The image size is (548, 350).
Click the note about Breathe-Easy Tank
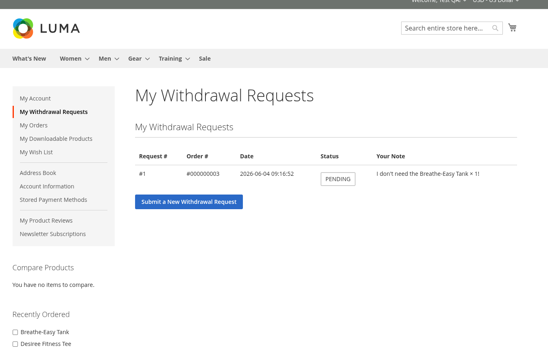pyautogui.click(x=428, y=174)
